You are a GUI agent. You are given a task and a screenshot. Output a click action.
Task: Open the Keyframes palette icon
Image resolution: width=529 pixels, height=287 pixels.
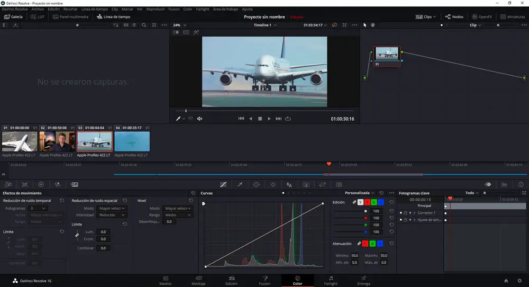[x=488, y=185]
